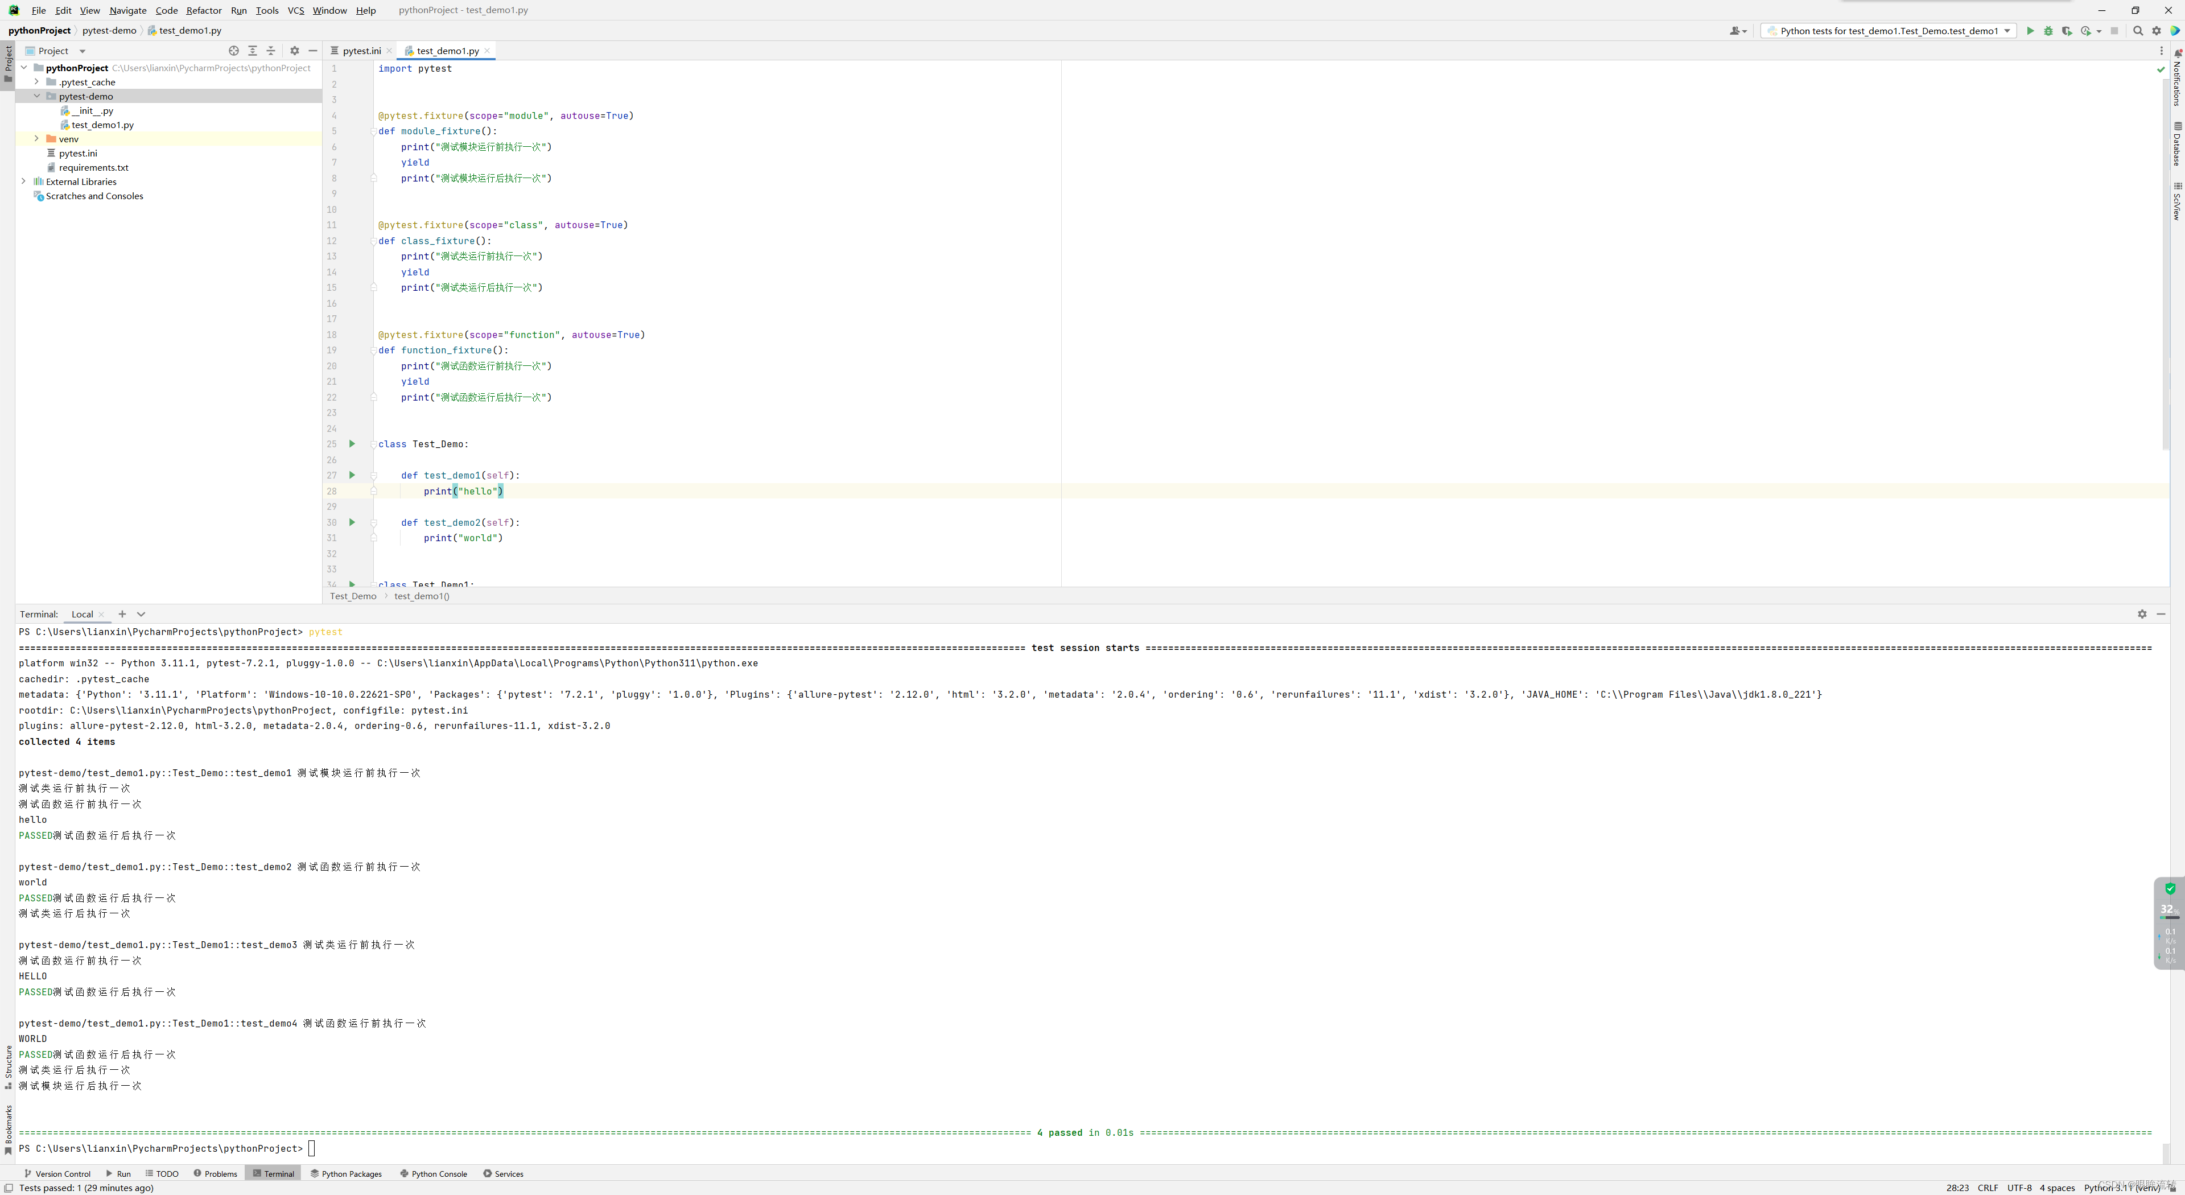Change the CRLF line separator

[1988, 1188]
